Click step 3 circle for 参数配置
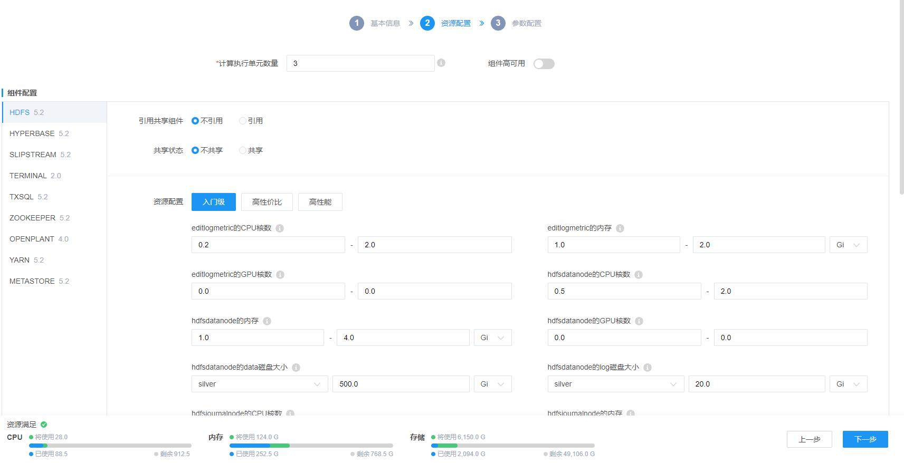 (498, 23)
